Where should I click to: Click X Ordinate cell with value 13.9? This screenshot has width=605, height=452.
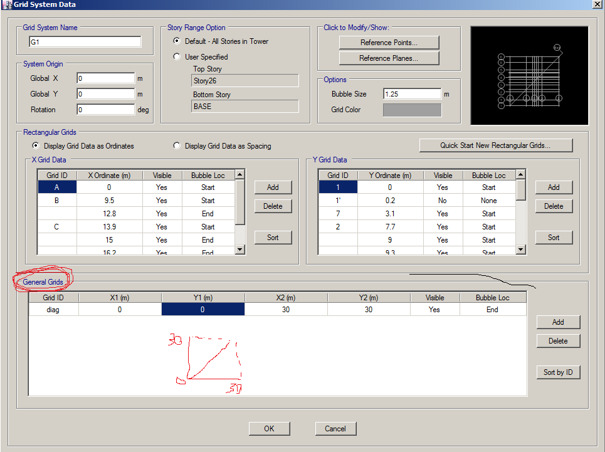[x=110, y=227]
